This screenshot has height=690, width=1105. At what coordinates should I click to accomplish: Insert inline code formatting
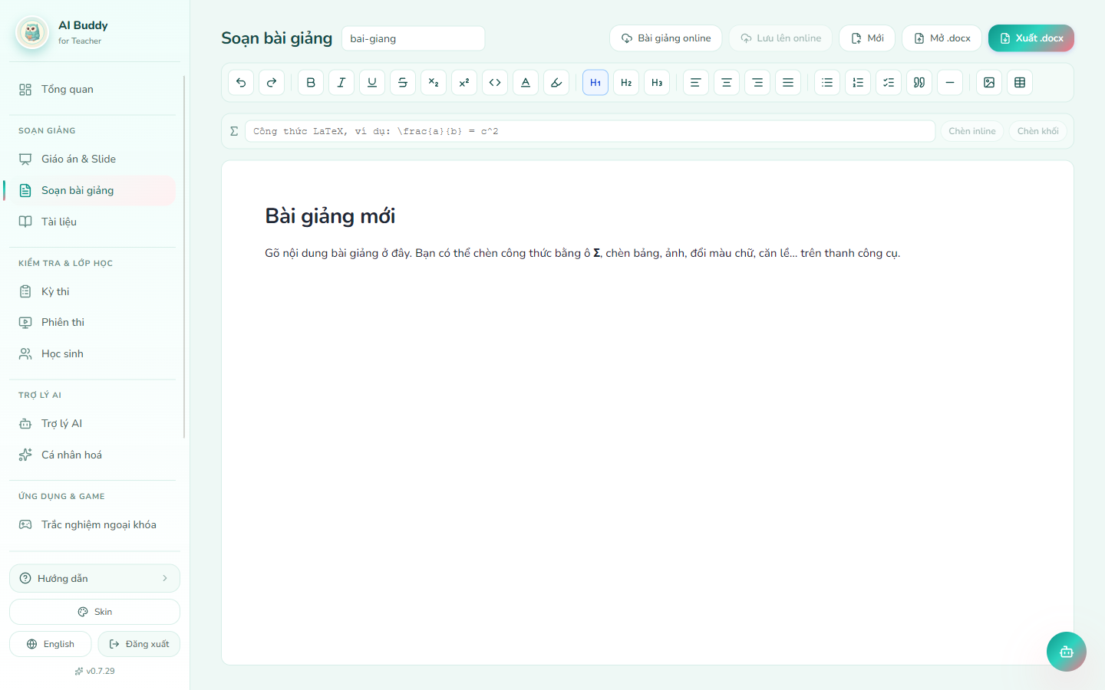click(x=495, y=83)
